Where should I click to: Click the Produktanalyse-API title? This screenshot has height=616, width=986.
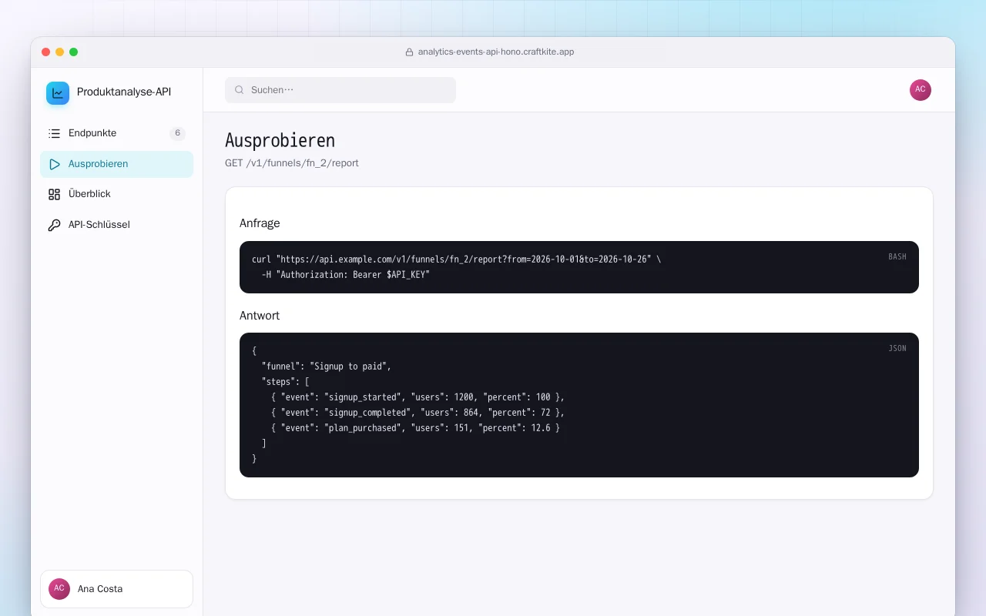click(x=124, y=92)
